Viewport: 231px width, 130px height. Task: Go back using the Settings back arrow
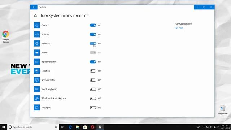click(34, 7)
